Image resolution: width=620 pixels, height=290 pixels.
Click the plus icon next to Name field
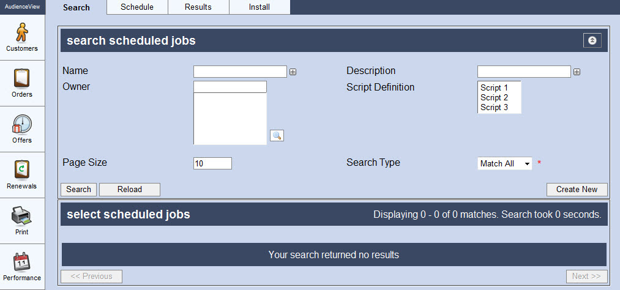point(293,72)
